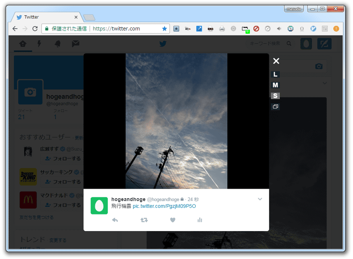The image size is (353, 259).
Task: Like the tweet with the heart icon
Action: [173, 220]
